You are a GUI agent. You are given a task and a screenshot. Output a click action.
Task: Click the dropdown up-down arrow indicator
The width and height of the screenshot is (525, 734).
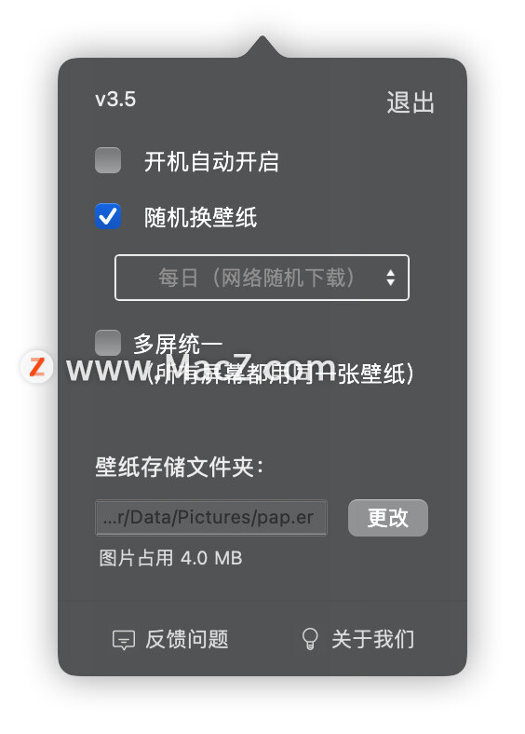tap(391, 278)
